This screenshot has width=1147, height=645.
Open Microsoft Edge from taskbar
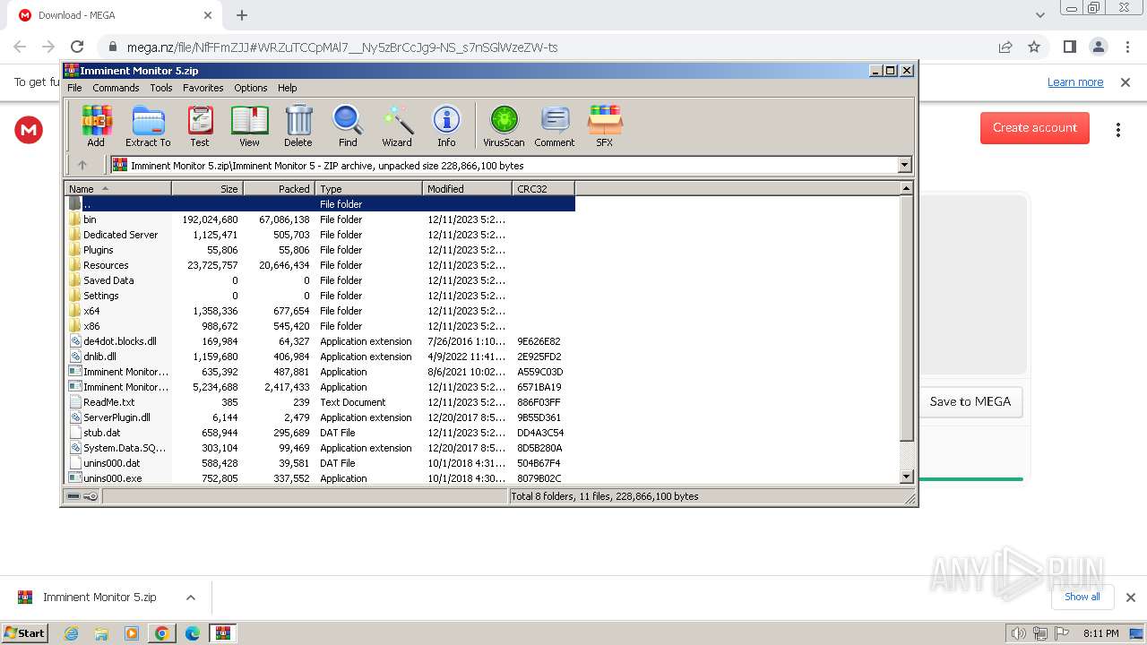pos(193,633)
